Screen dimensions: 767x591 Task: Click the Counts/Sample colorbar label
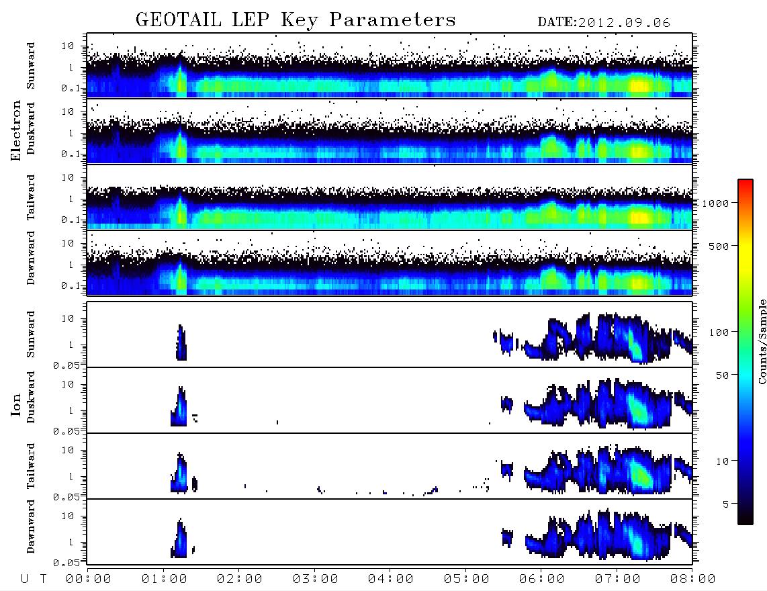[762, 341]
